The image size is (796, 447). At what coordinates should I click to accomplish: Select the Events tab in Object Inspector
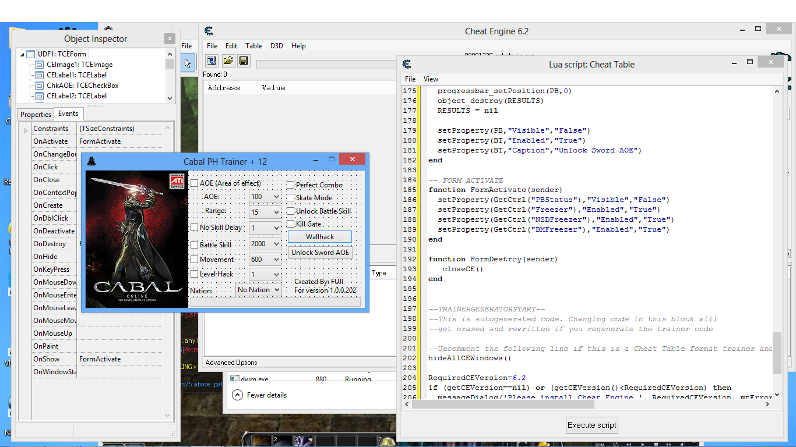(x=68, y=113)
